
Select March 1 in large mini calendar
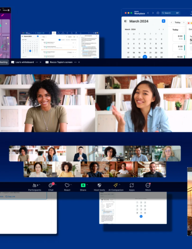(156, 39)
